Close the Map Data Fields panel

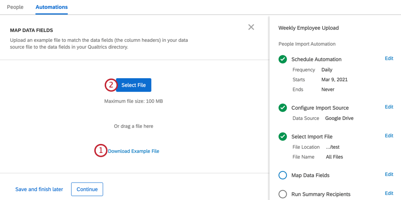click(251, 27)
